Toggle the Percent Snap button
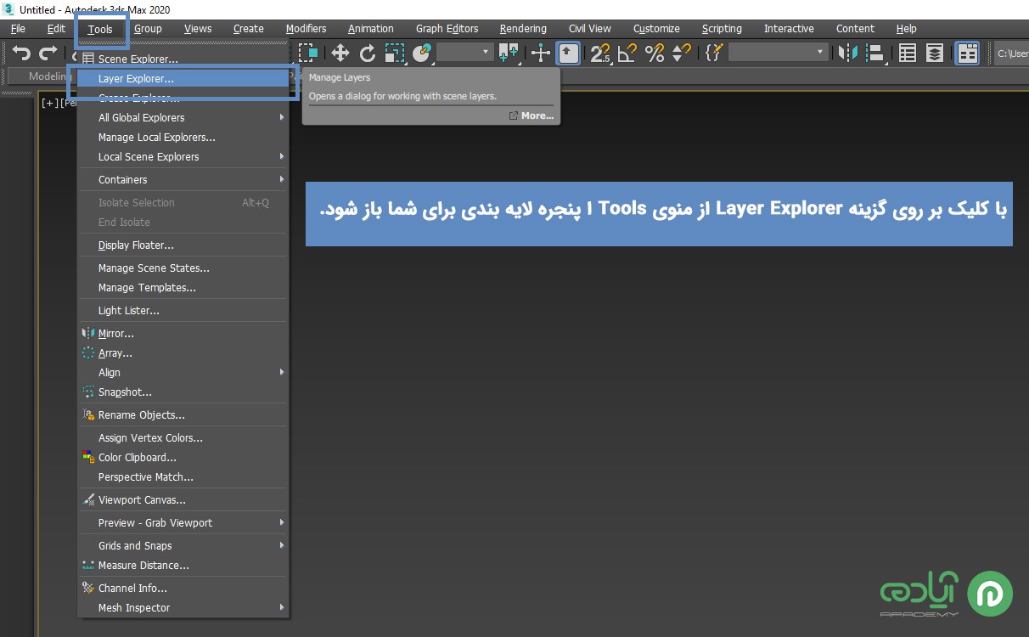Screen dimensions: 1029x637 pos(655,54)
